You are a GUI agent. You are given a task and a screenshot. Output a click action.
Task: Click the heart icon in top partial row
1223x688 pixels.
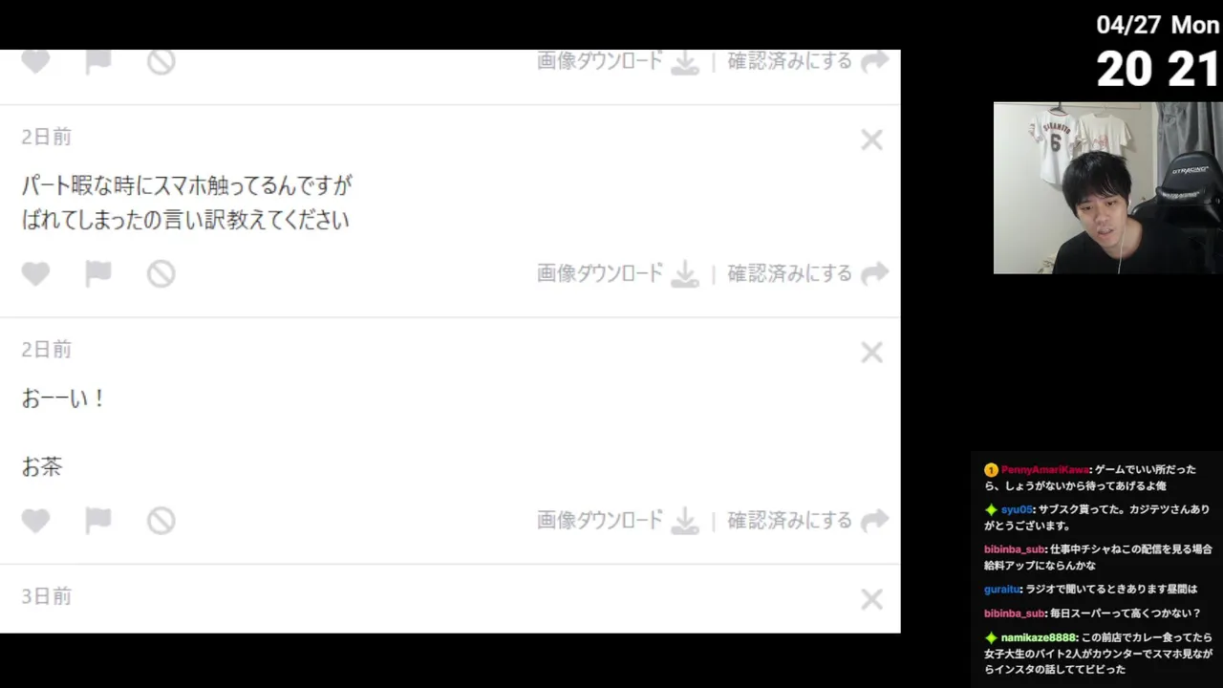click(x=35, y=62)
